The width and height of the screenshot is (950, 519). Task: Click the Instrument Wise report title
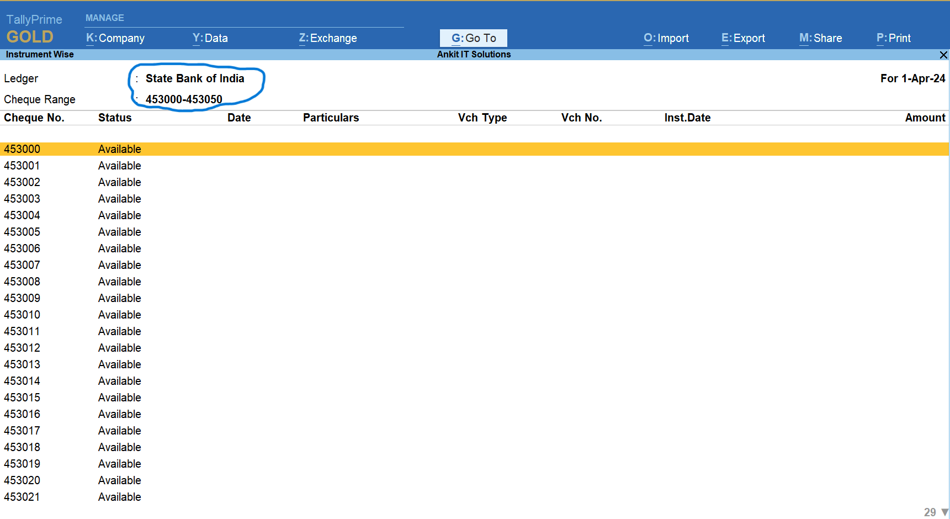(x=40, y=54)
